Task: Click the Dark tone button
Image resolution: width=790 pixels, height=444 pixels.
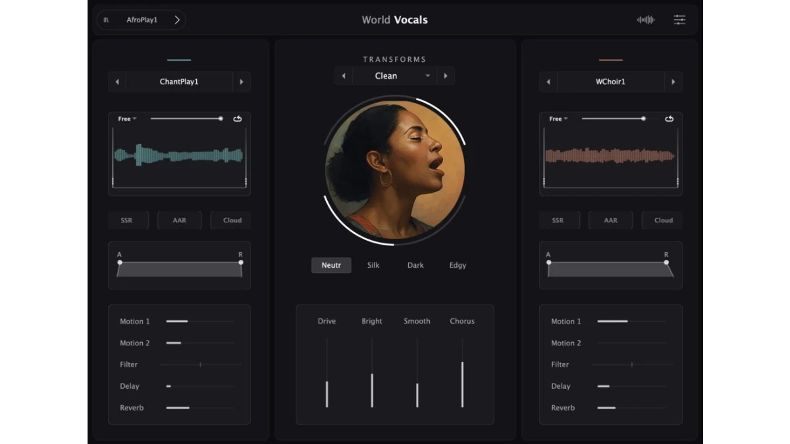Action: point(415,265)
